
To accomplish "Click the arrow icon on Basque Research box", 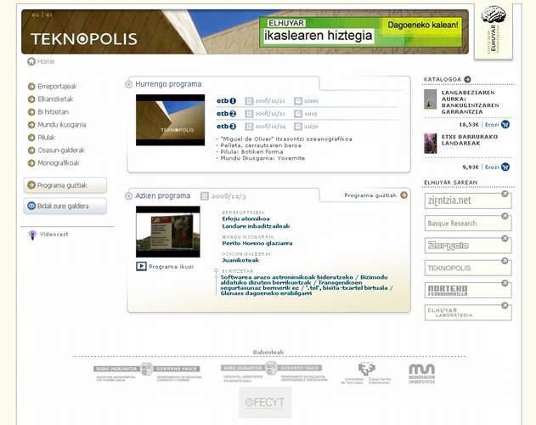I will [505, 216].
